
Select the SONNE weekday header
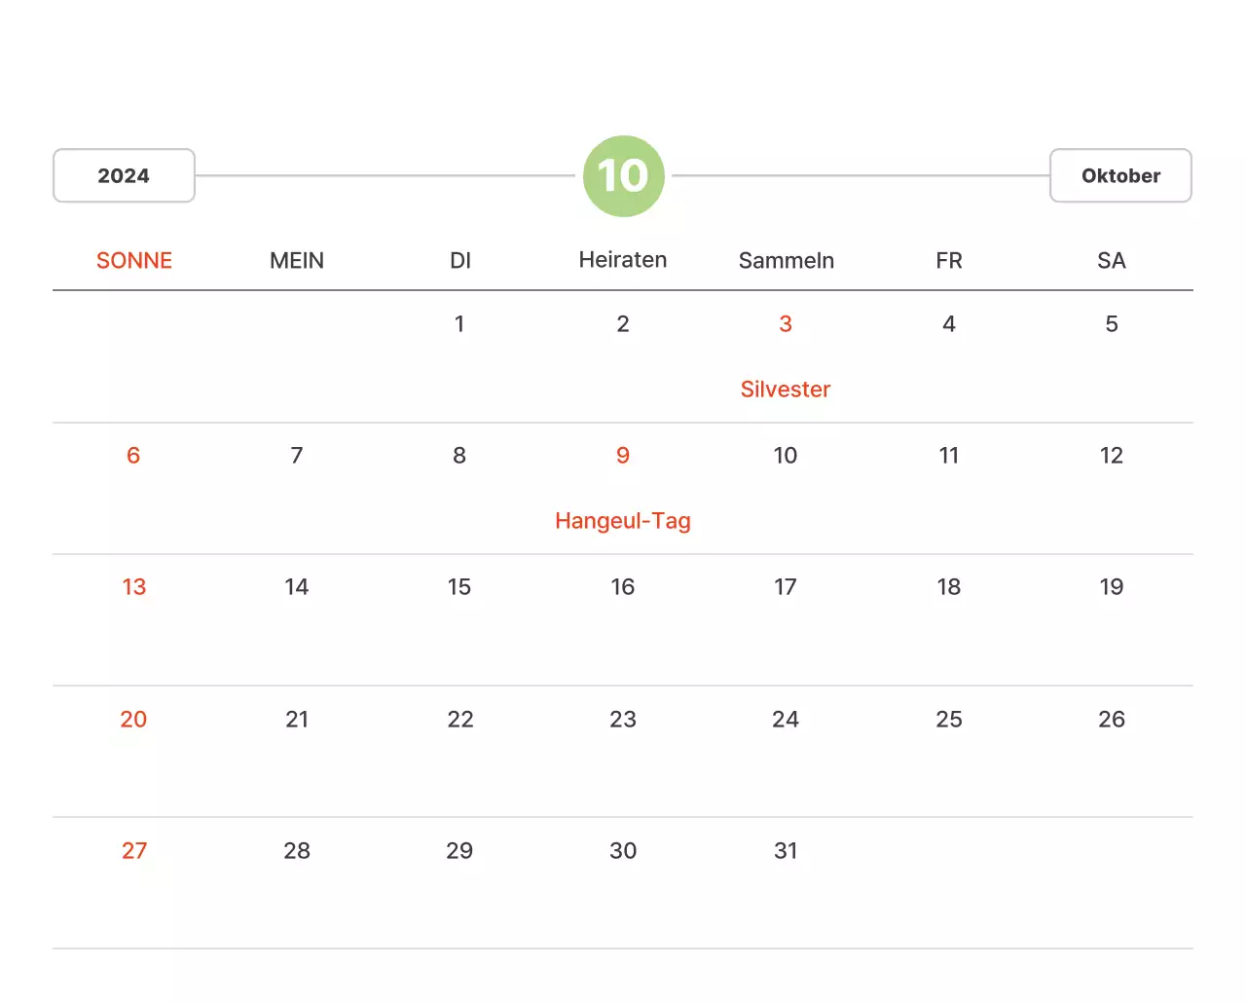pyautogui.click(x=134, y=260)
